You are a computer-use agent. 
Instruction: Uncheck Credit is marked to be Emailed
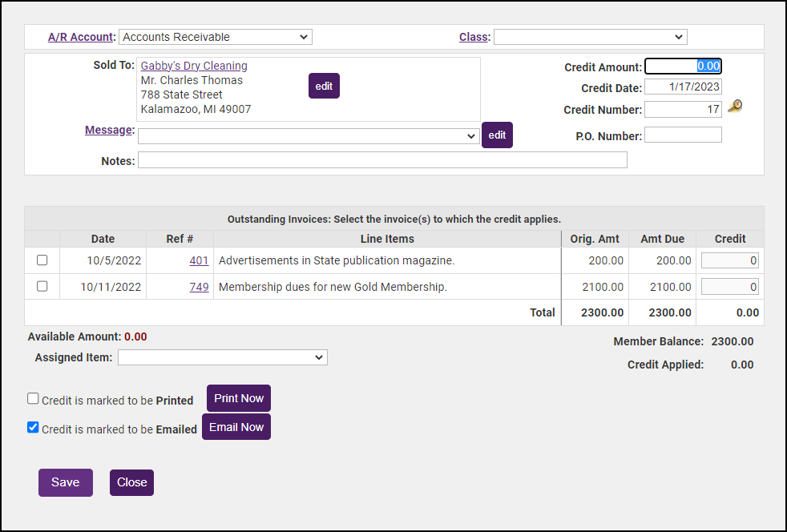[x=33, y=427]
